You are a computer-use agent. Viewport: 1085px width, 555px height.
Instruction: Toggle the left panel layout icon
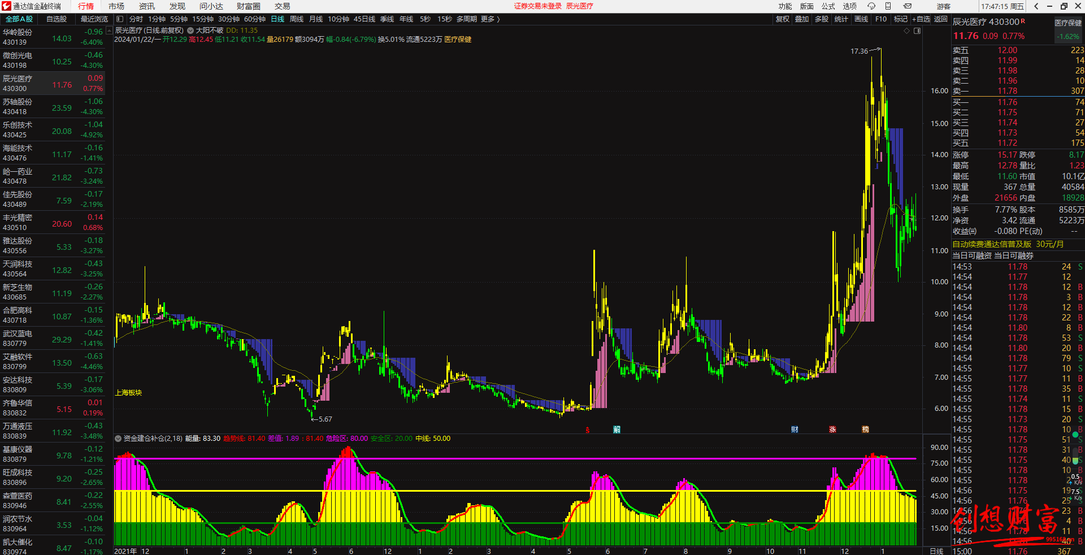(120, 19)
